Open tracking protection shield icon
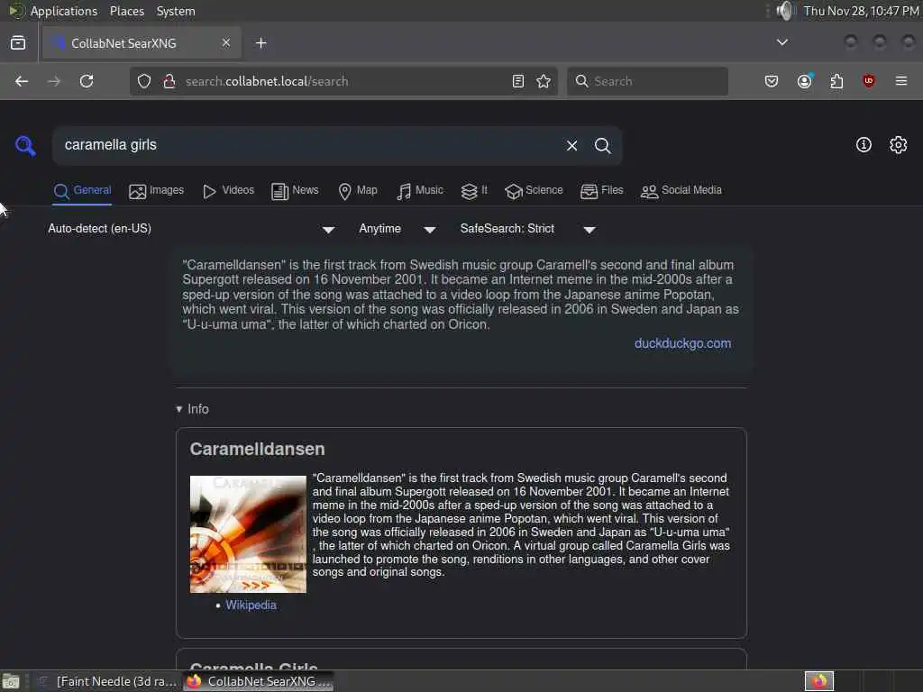The height and width of the screenshot is (692, 923). [144, 81]
